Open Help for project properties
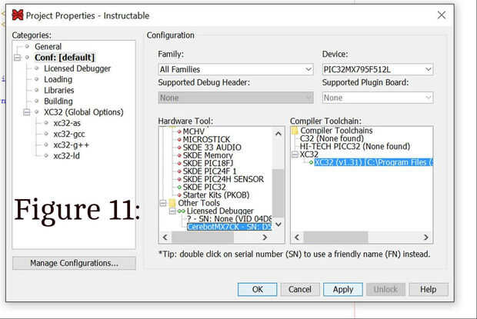This screenshot has width=477, height=319. pyautogui.click(x=429, y=289)
